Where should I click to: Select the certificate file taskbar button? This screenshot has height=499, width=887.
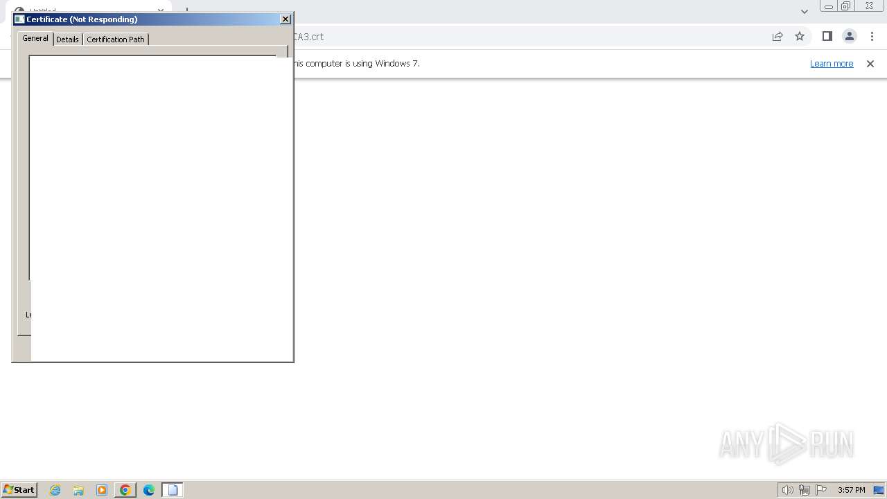(x=173, y=490)
